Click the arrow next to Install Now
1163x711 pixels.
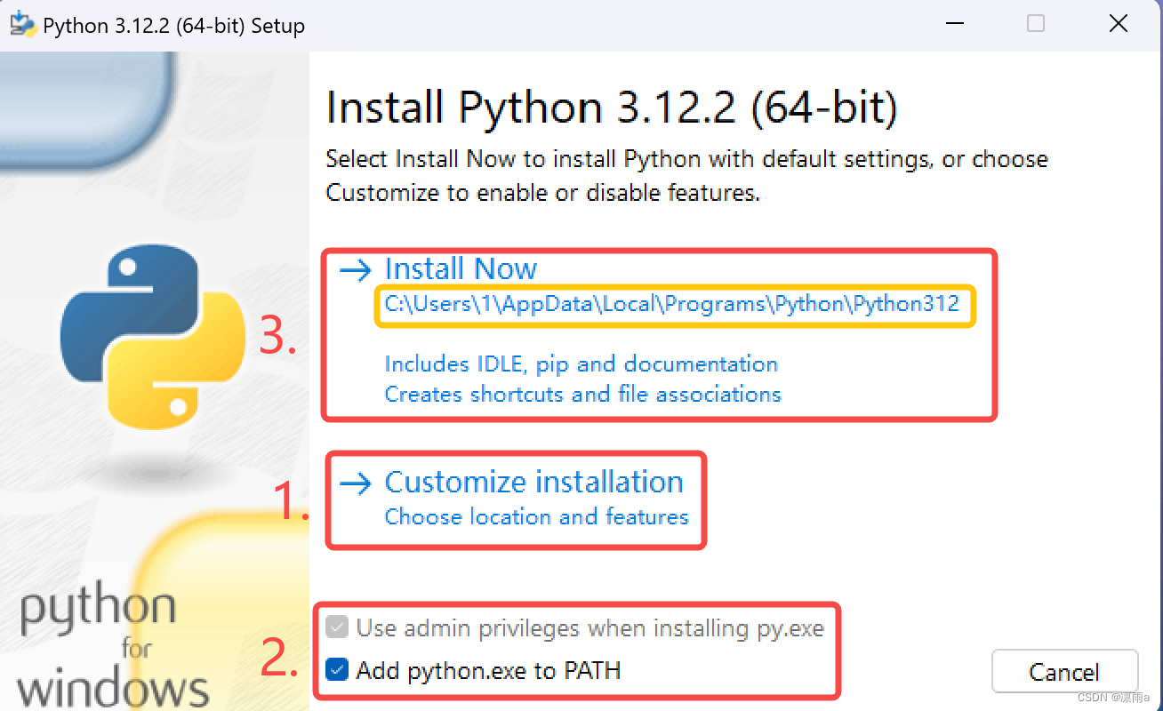355,270
